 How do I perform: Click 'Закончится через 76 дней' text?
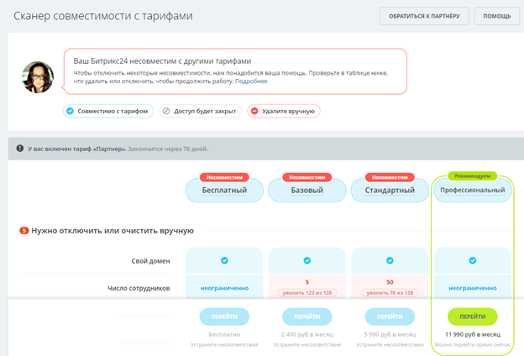click(168, 149)
